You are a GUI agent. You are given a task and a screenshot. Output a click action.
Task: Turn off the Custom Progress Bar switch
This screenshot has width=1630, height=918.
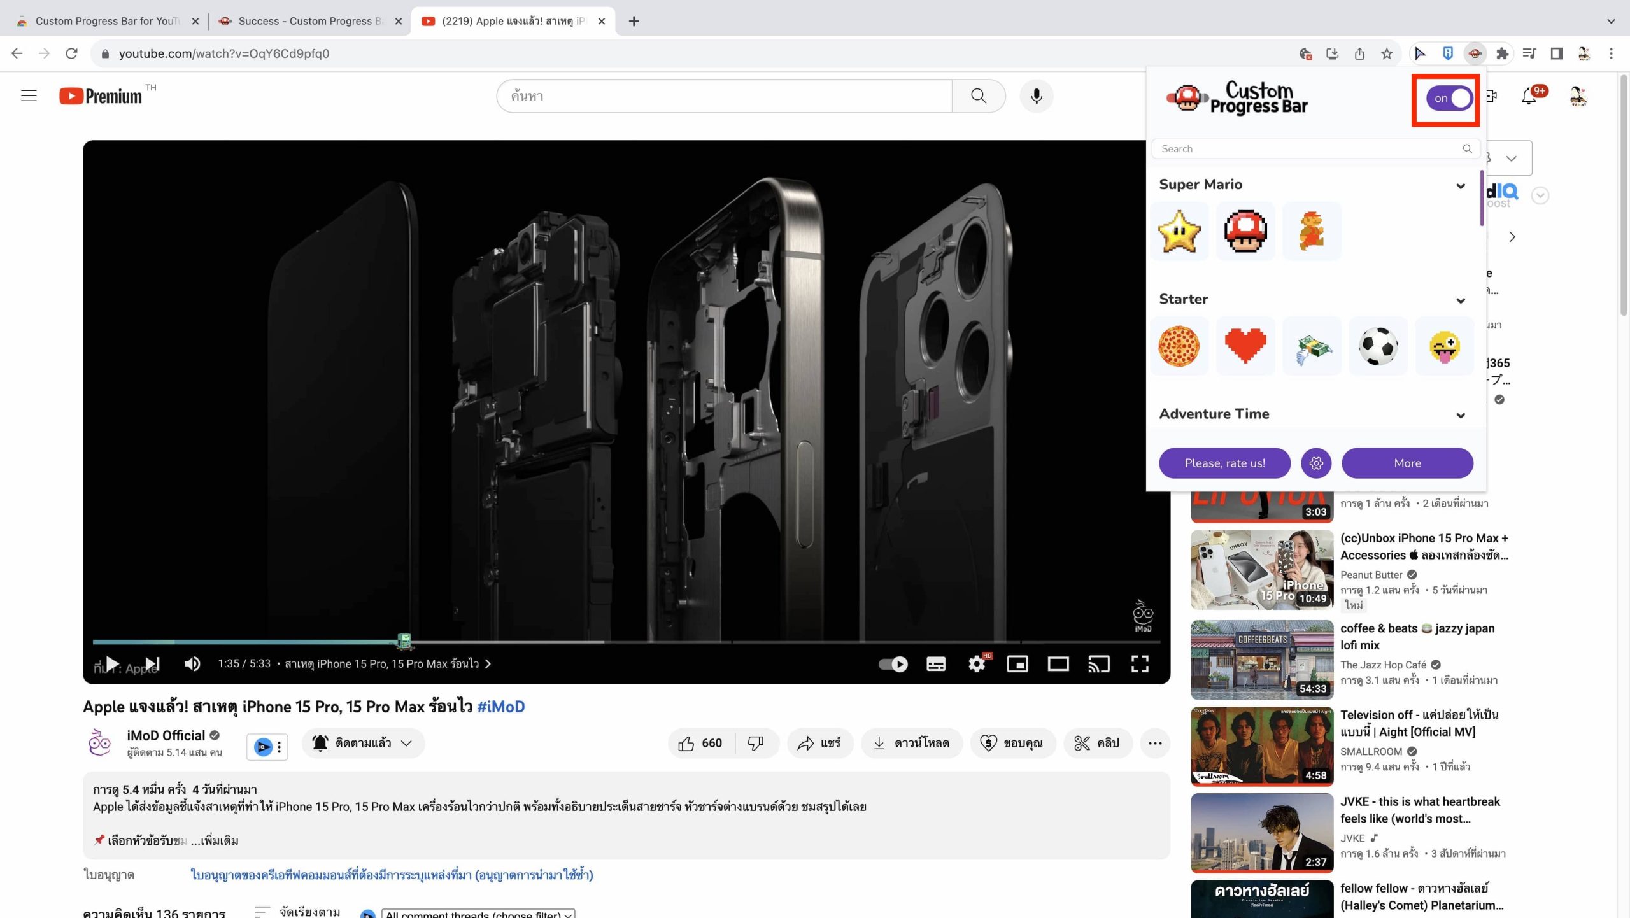(x=1449, y=99)
